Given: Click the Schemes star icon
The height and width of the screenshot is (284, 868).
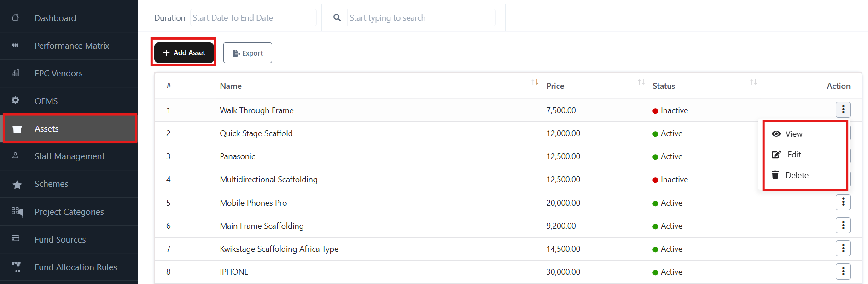Looking at the screenshot, I should (17, 185).
